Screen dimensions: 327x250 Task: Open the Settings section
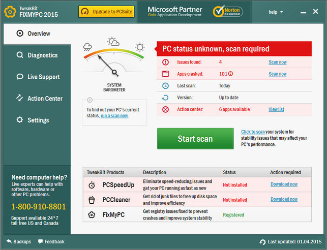point(38,120)
